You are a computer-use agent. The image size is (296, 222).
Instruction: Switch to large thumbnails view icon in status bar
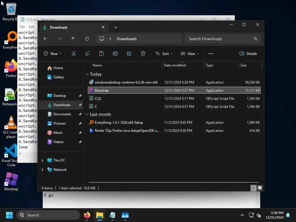pos(260,188)
